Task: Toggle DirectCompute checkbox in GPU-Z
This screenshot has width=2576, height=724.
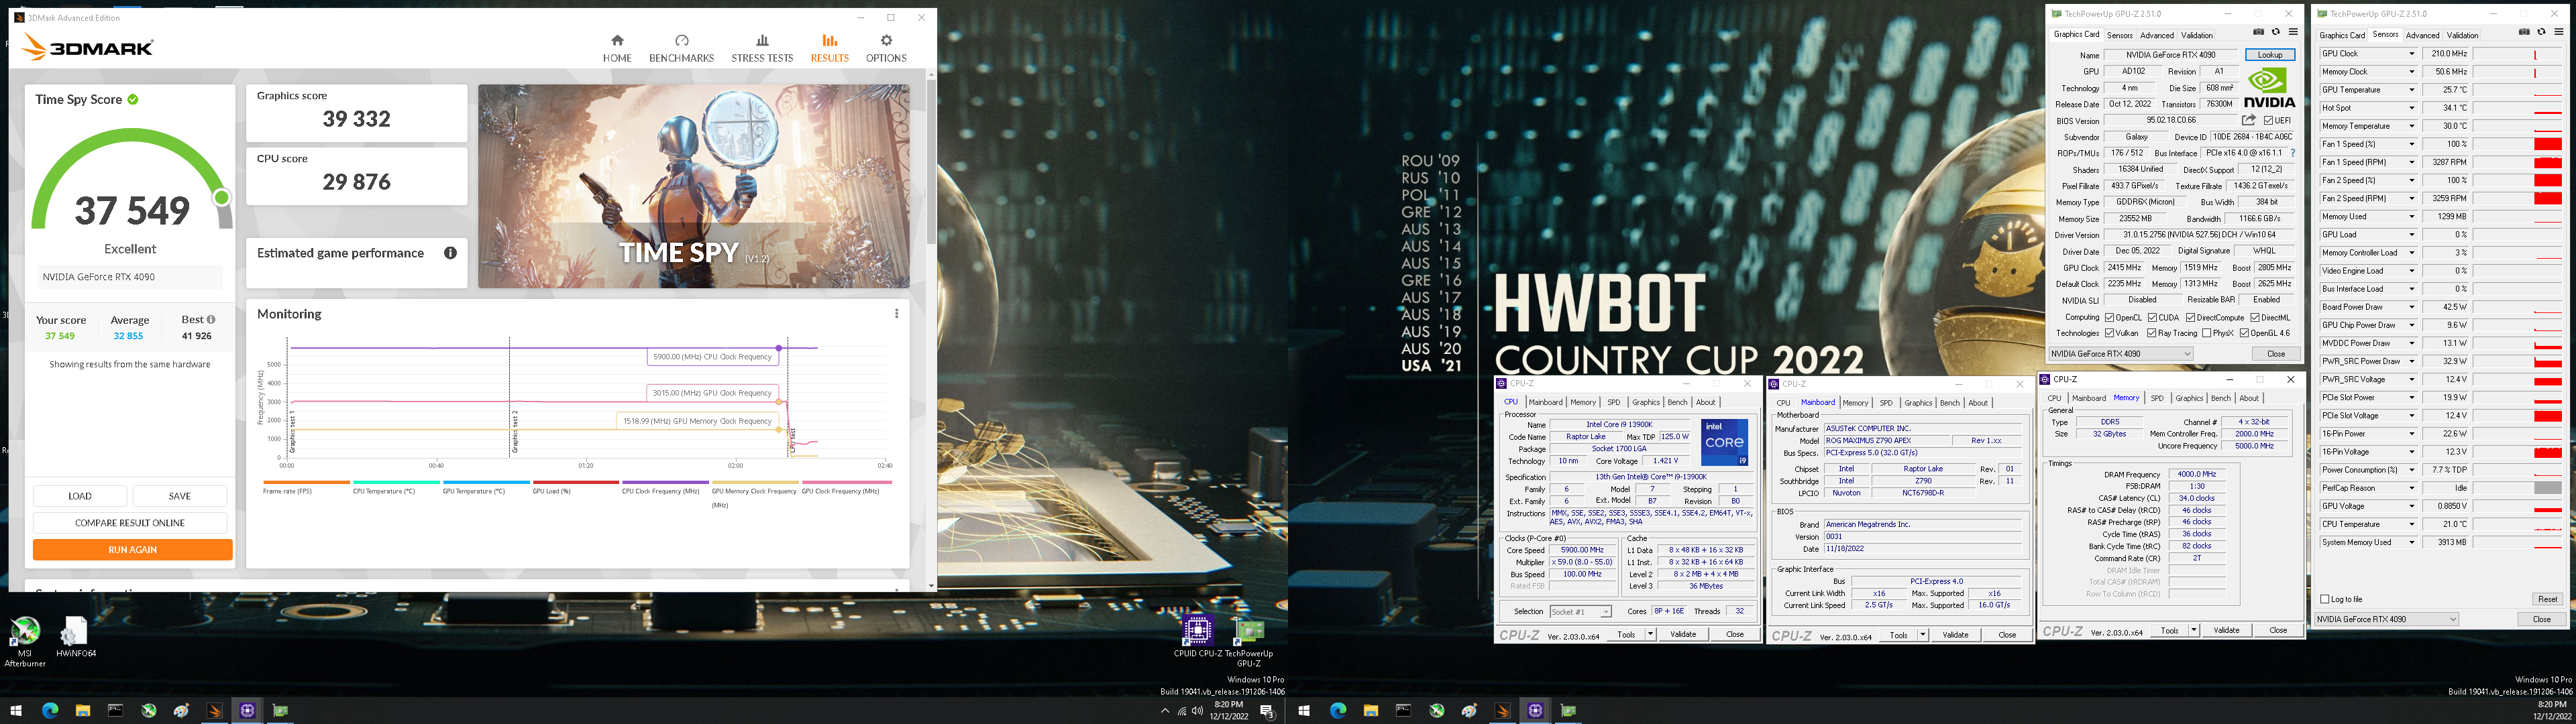Action: click(x=2191, y=318)
